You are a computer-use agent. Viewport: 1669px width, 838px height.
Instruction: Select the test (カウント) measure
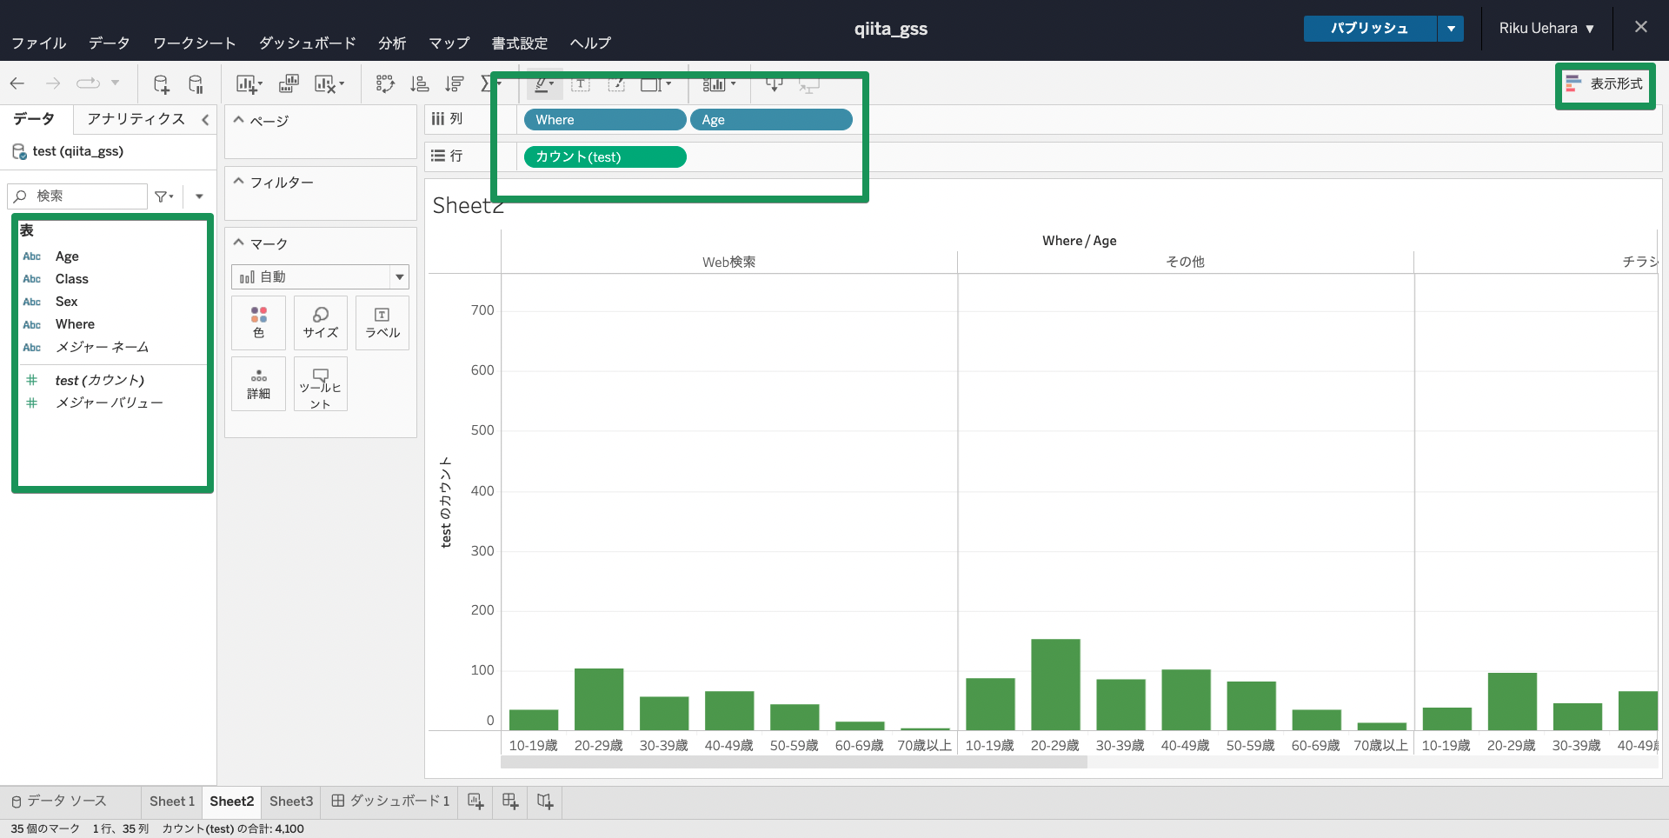click(100, 380)
